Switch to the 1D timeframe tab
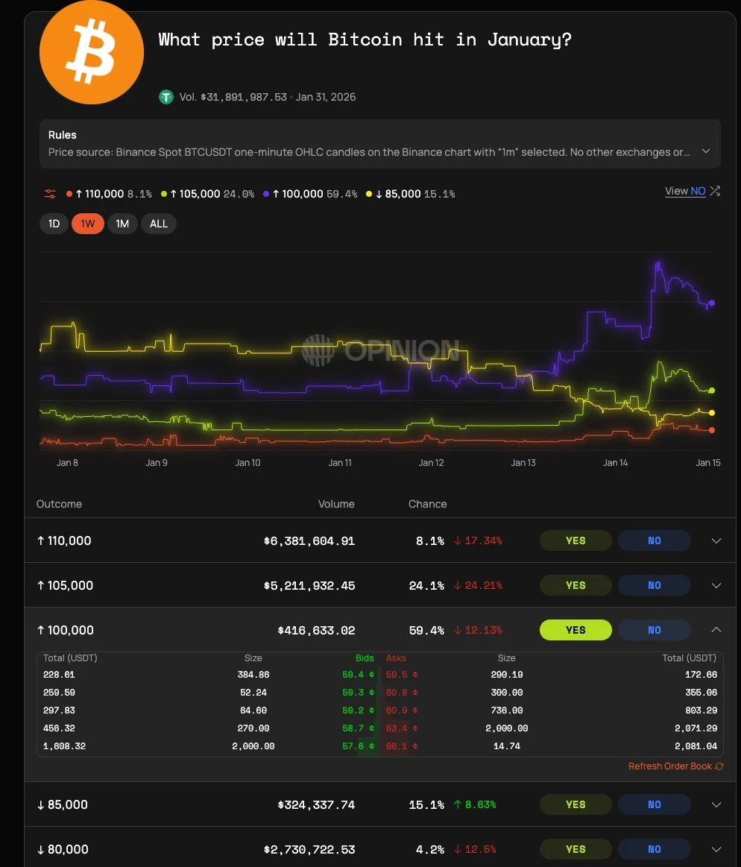 click(x=54, y=223)
